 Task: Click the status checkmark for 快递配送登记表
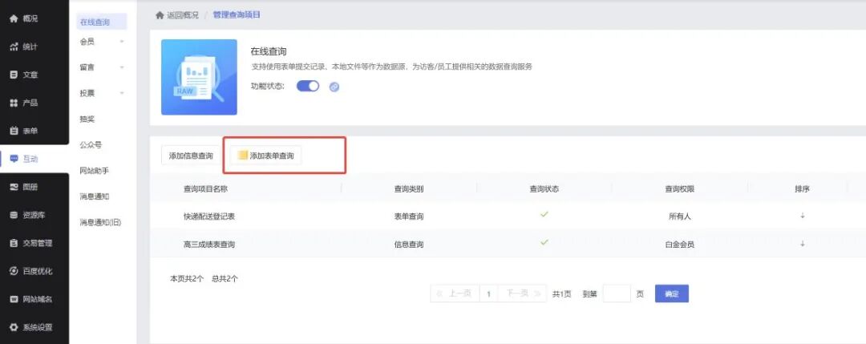[544, 215]
